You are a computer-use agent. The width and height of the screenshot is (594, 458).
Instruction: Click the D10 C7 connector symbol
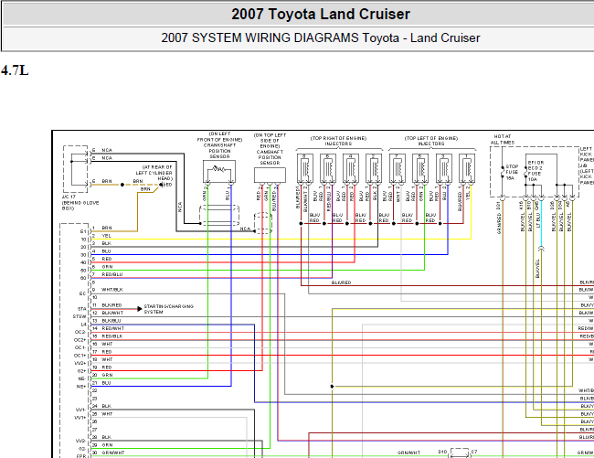pos(461,453)
